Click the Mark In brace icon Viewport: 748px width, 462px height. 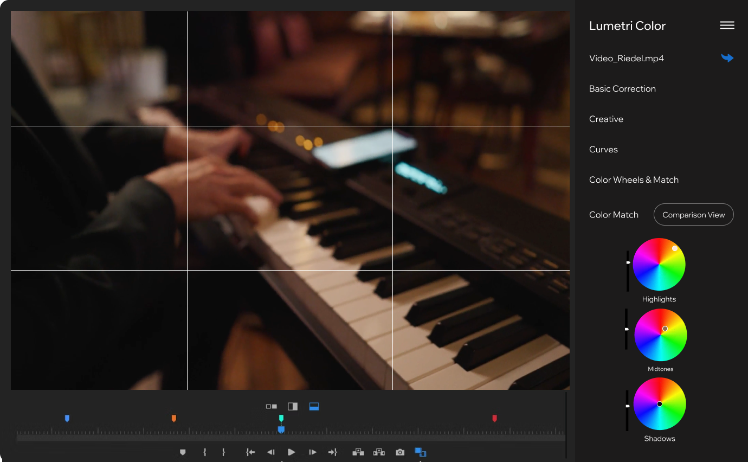click(x=204, y=452)
